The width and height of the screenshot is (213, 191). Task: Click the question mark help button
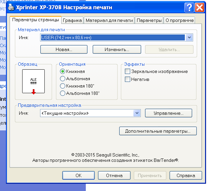(189, 7)
